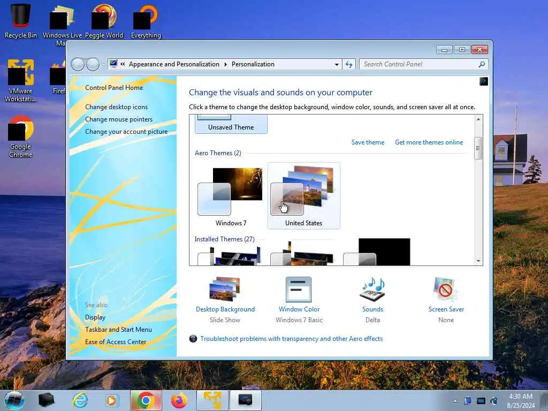
Task: Open Change desktop icons link
Action: [x=116, y=107]
